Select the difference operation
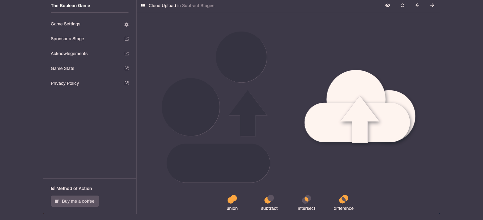Viewport: 483px width, 220px height. 344,203
